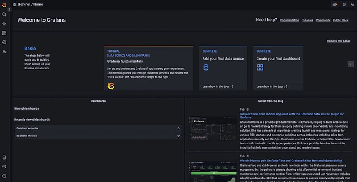Click the dashboard squares icon in the card

point(260,67)
